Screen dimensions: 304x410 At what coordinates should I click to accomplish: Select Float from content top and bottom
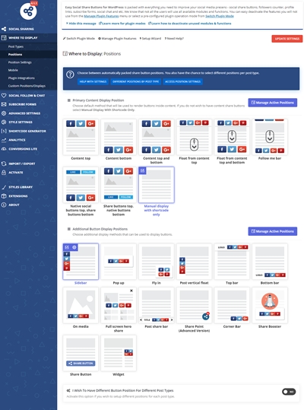coord(232,137)
